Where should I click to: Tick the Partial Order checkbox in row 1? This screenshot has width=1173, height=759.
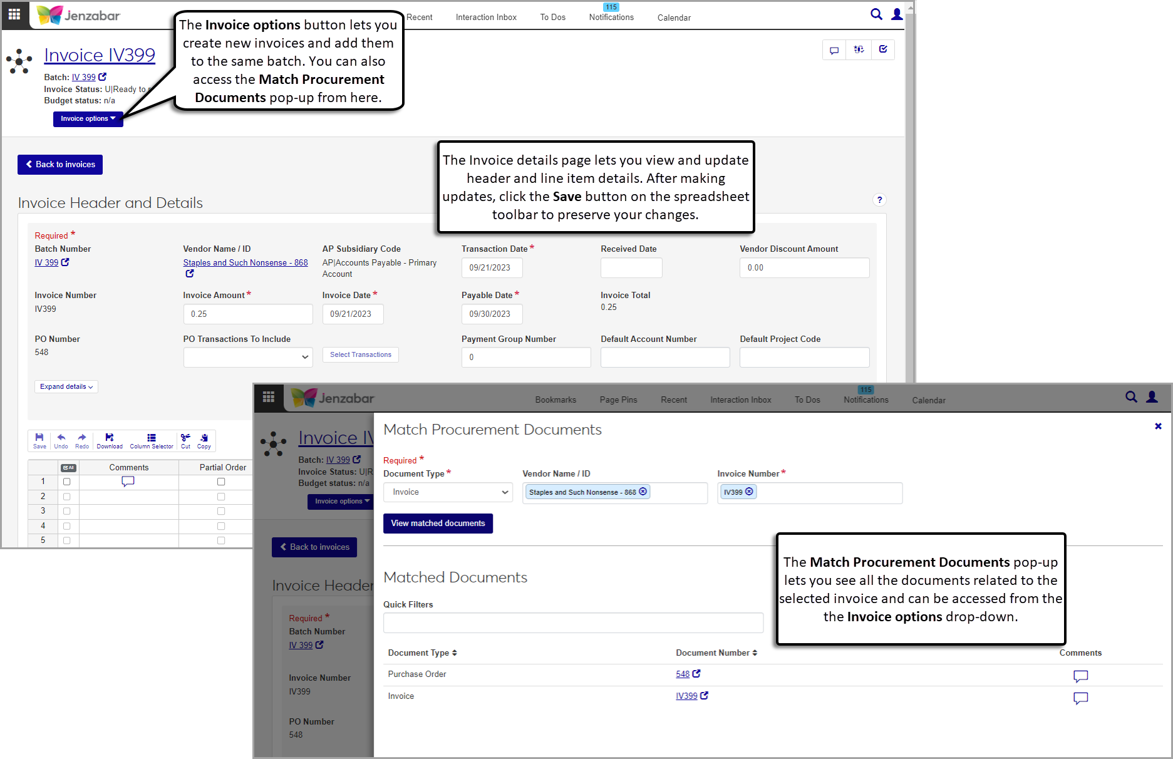(x=221, y=482)
